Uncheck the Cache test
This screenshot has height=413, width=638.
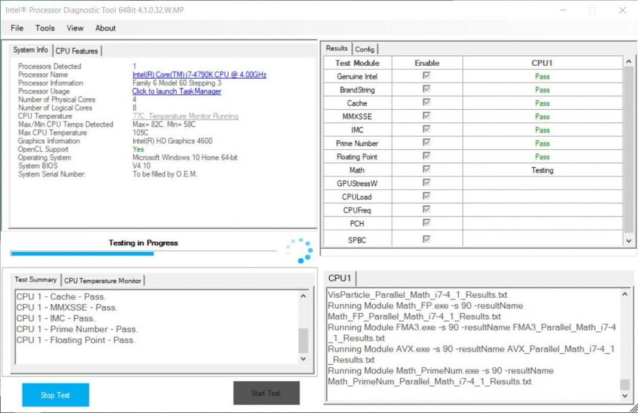(426, 103)
